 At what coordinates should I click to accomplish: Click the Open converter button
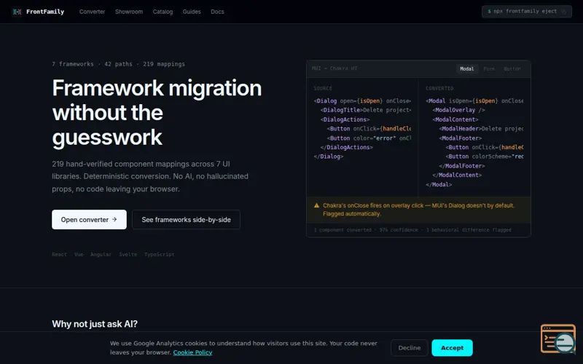click(89, 220)
